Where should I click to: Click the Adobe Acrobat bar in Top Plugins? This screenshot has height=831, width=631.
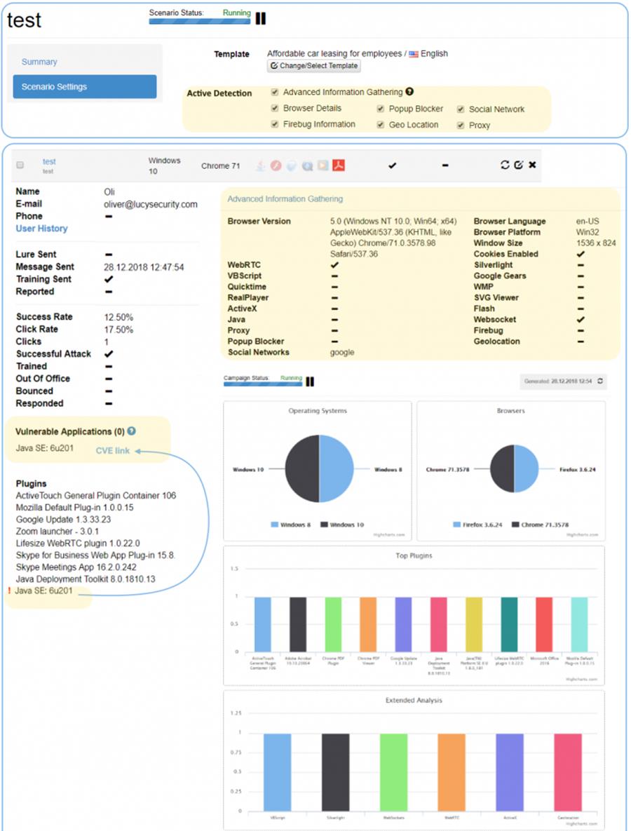click(298, 624)
